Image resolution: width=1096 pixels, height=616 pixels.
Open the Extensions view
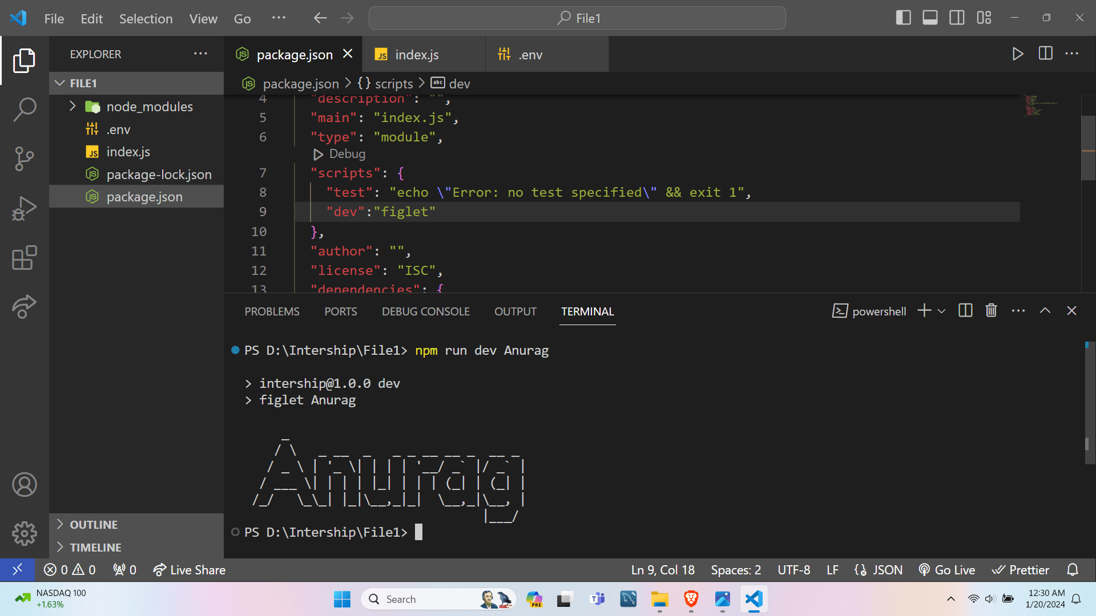[x=25, y=258]
